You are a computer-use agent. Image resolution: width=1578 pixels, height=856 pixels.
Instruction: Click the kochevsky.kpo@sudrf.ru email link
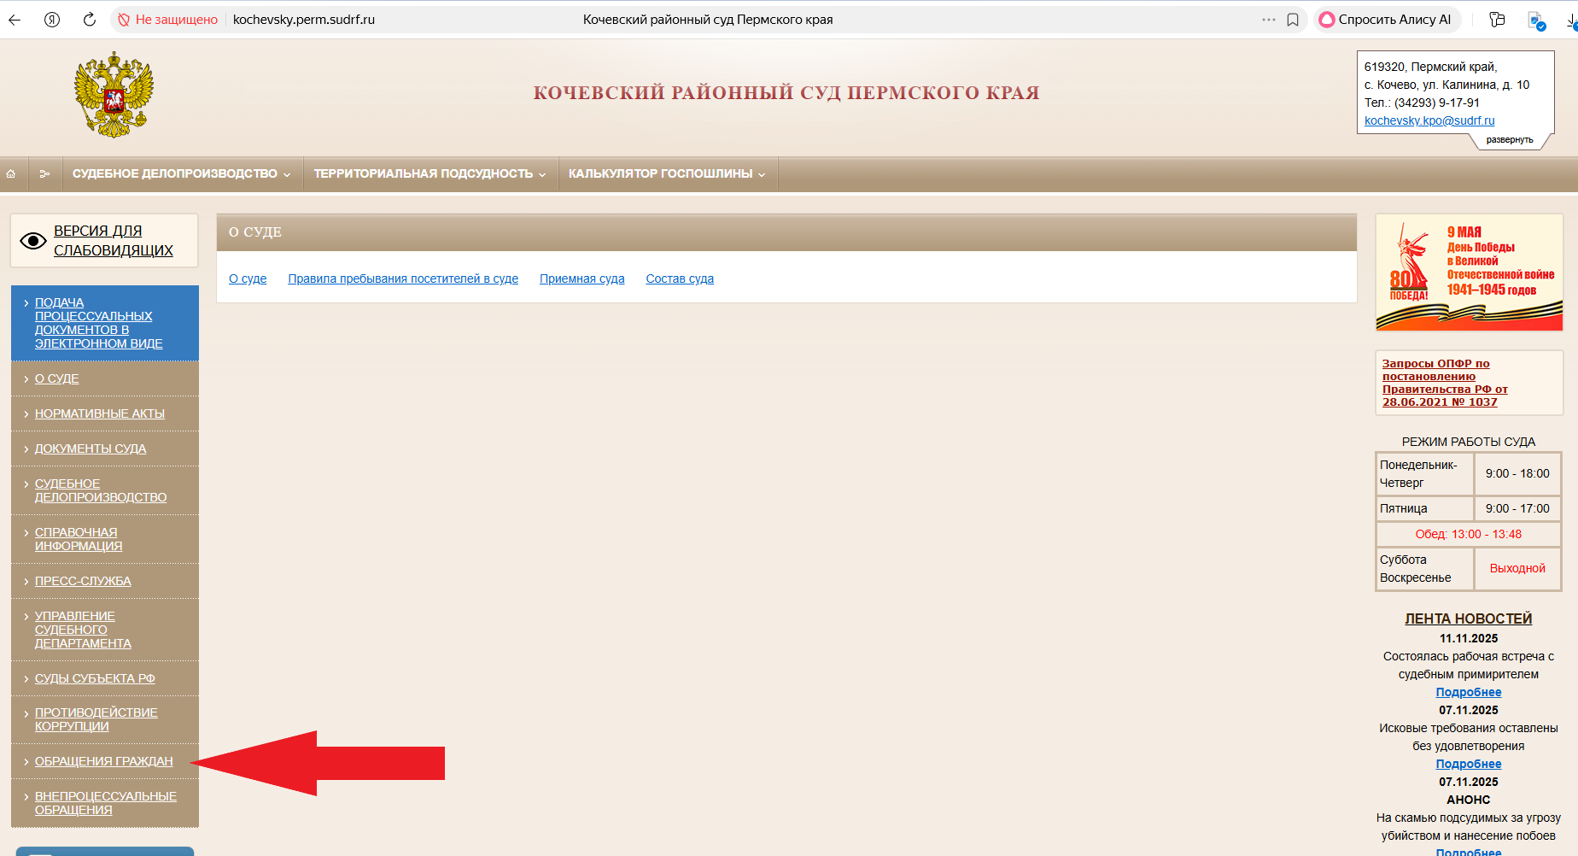pos(1429,120)
